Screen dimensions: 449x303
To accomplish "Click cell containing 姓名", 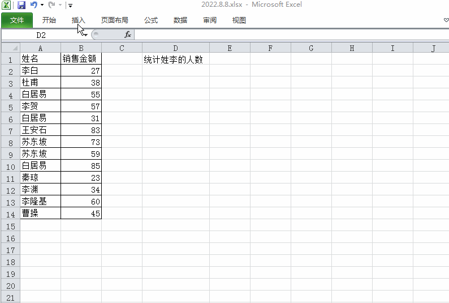I will point(40,58).
